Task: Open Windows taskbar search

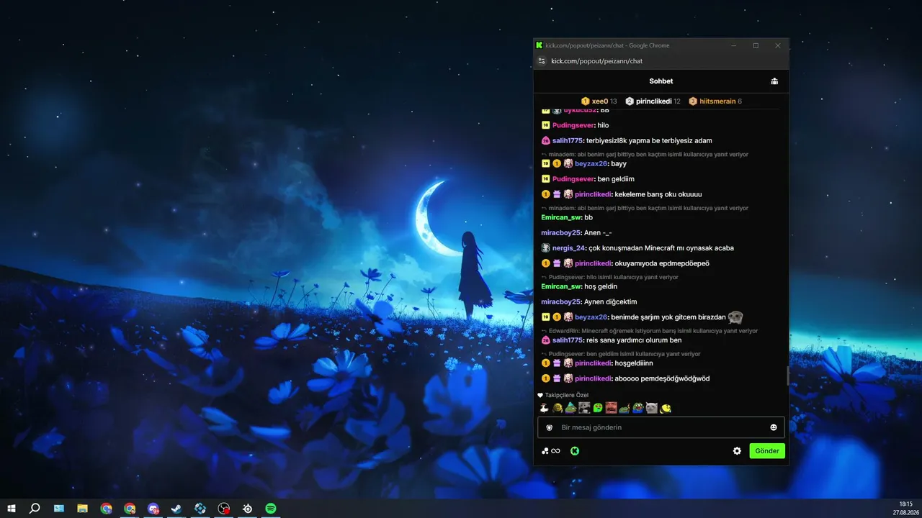Action: [x=35, y=509]
